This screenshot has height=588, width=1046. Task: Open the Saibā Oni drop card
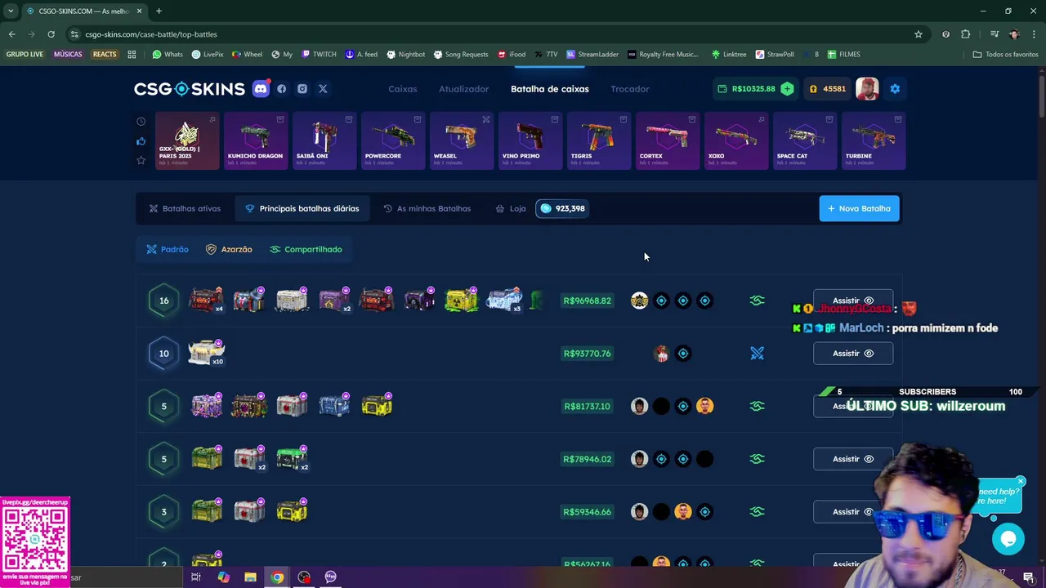324,141
